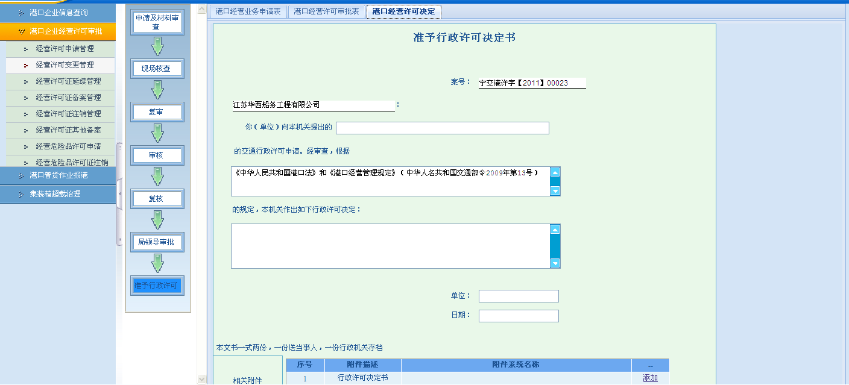The image size is (849, 385).
Task: Click the 添加 link for 行政许可决定书
Action: tap(650, 378)
